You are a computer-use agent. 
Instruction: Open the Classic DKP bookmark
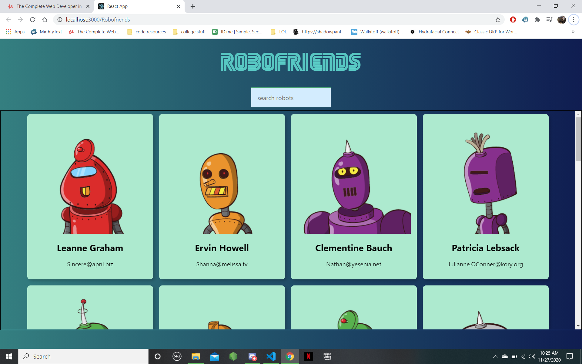pos(491,32)
